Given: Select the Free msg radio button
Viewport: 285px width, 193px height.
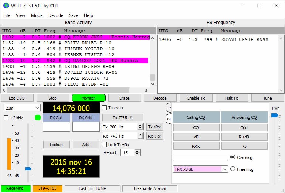Looking at the screenshot, I should tap(233, 169).
